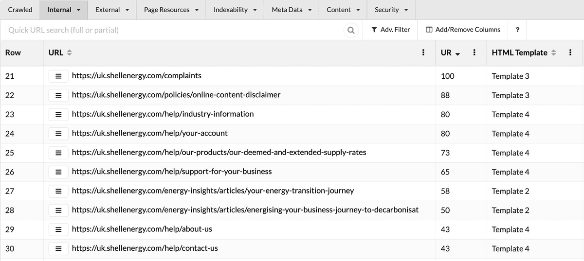
Task: Open row menu icon for your-account URL
Action: click(x=58, y=134)
